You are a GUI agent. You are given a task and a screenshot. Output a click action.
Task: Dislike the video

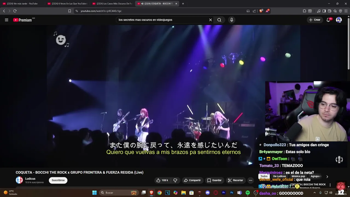tap(175, 180)
